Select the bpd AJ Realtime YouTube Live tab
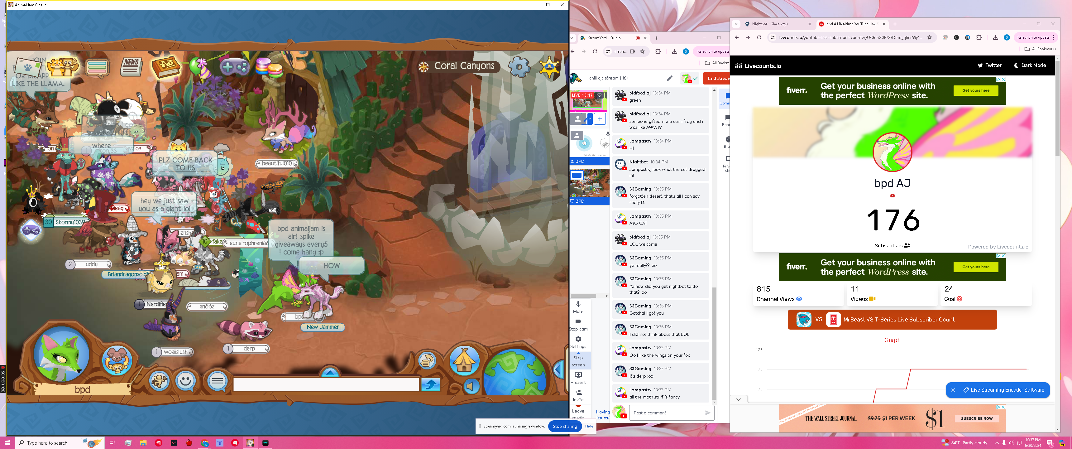 [852, 24]
